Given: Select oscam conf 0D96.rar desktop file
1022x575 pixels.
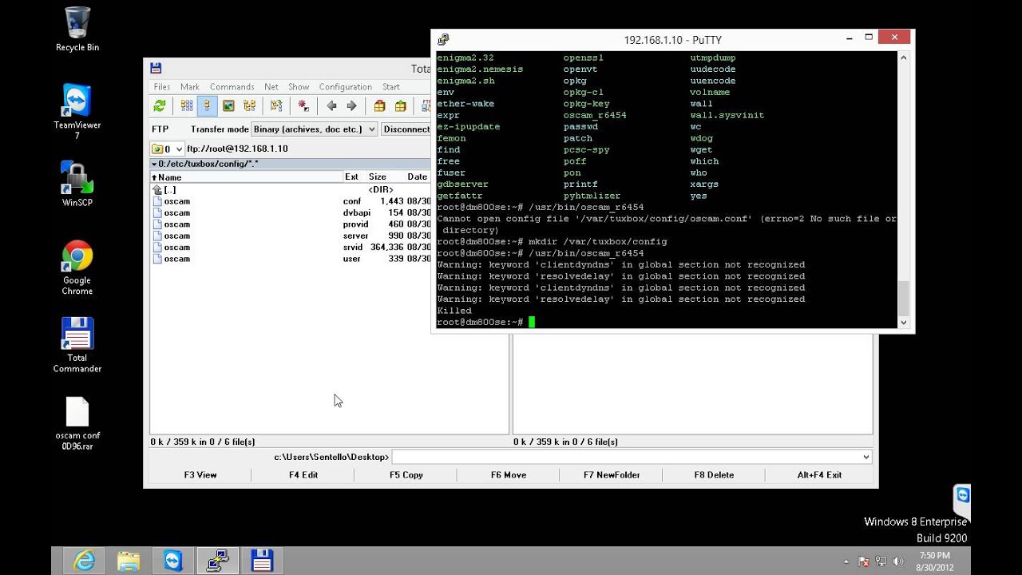Looking at the screenshot, I should [x=77, y=423].
